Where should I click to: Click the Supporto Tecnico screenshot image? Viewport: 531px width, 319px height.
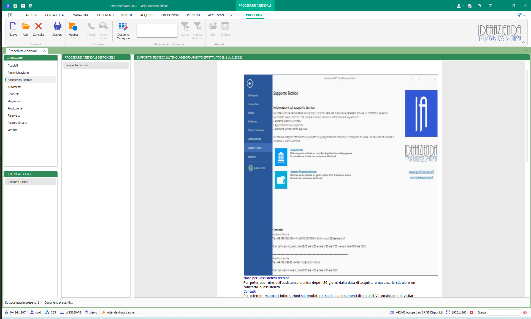[341, 175]
